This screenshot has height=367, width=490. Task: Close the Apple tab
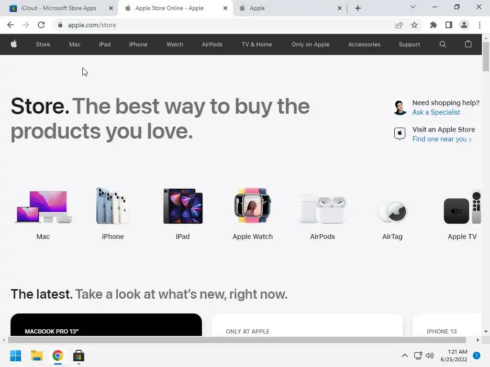[340, 8]
